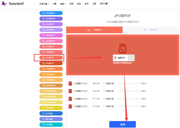The width and height of the screenshot is (180, 128).
Task: Select the filename in the 61.7 KB row
Action: 81,99
